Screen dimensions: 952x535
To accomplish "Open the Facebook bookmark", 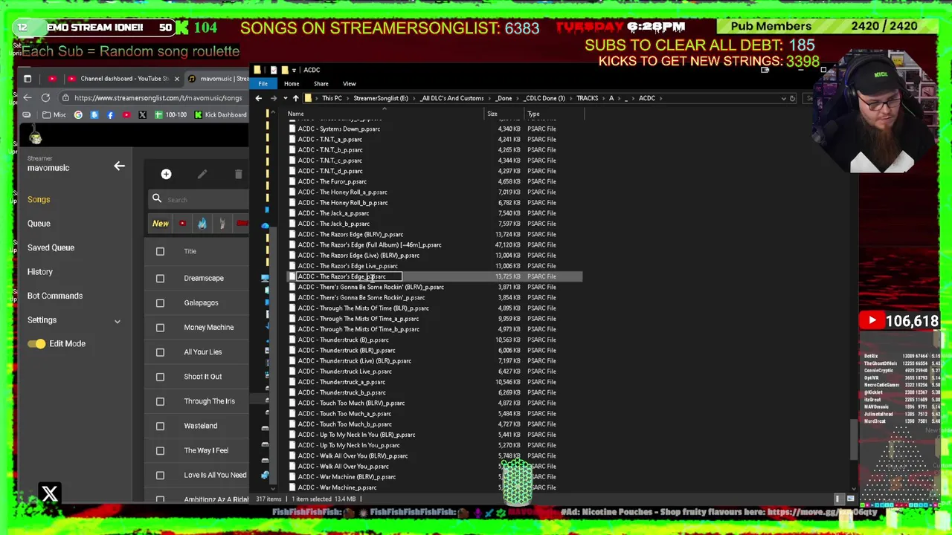I will coord(110,115).
